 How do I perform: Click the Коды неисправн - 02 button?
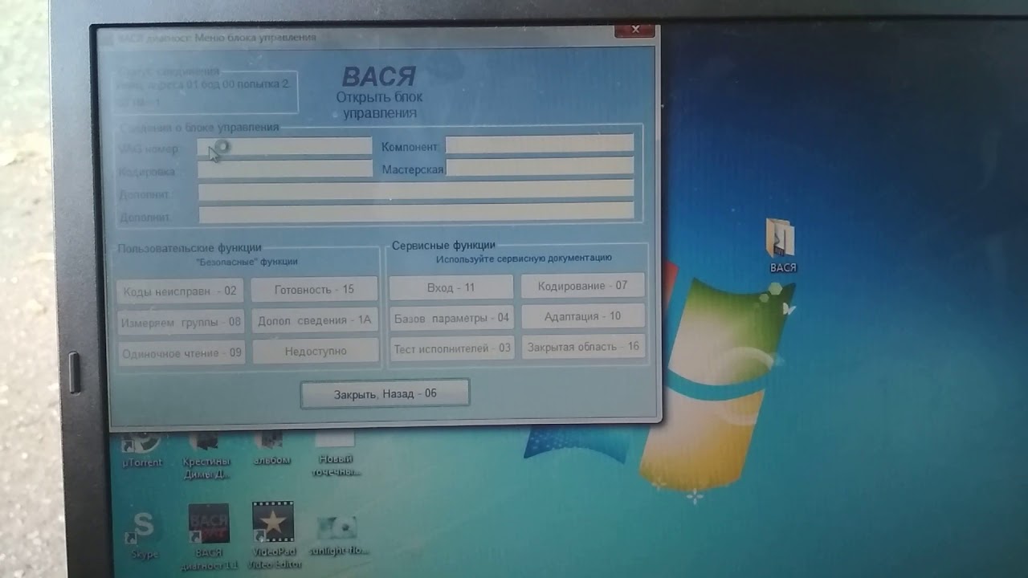point(180,291)
